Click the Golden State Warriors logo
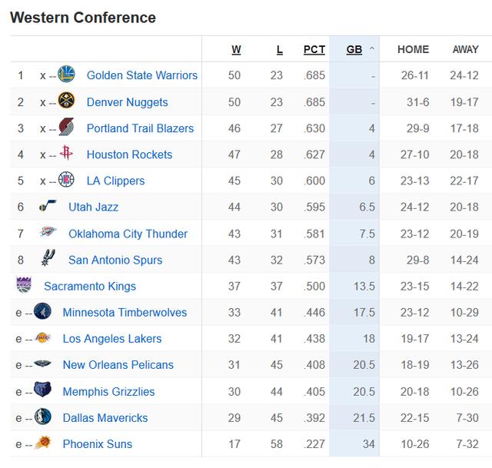 tap(66, 75)
